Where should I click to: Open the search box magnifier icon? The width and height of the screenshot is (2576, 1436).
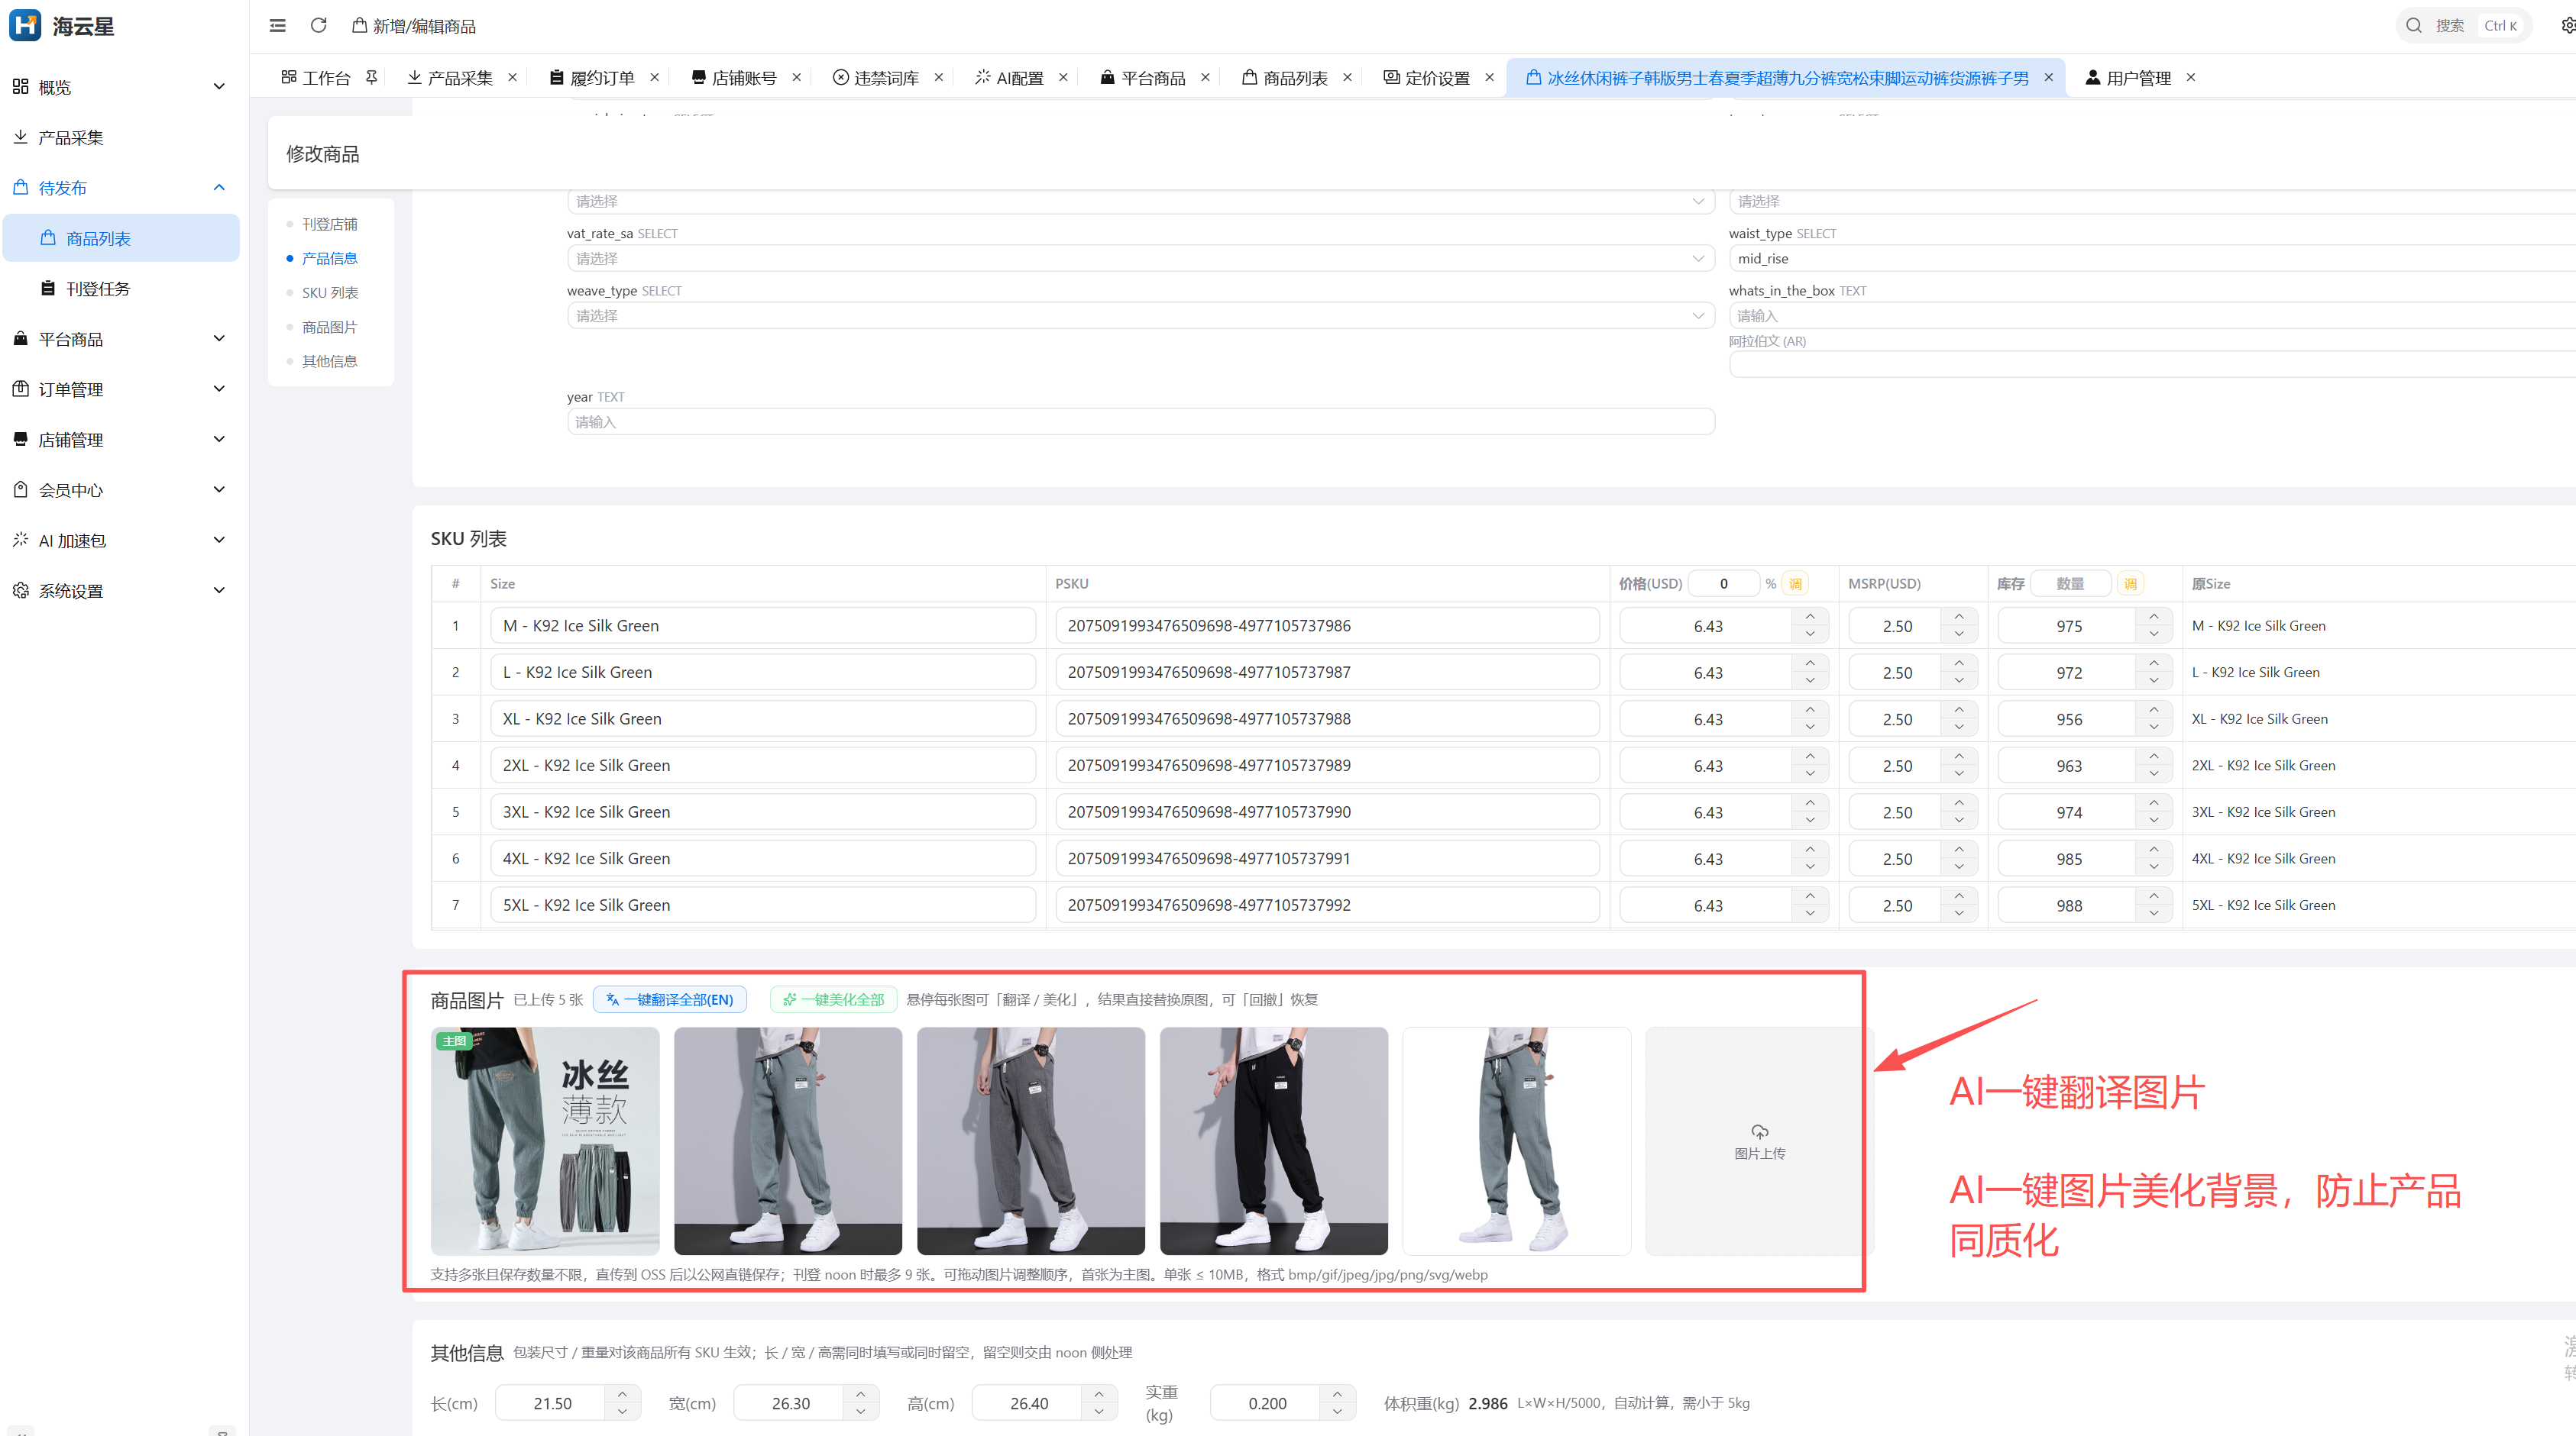2414,26
